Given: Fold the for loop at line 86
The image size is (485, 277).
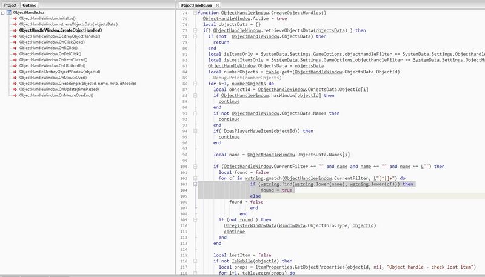Looking at the screenshot, I should 195,84.
